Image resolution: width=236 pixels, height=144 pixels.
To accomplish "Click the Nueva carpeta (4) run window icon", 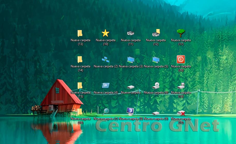I will click(x=105, y=86).
